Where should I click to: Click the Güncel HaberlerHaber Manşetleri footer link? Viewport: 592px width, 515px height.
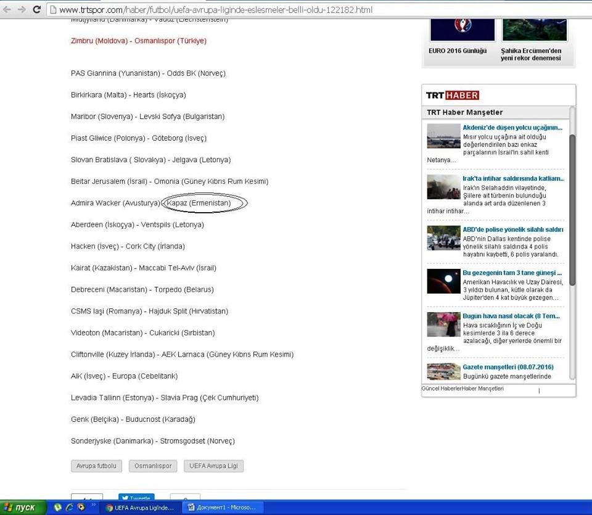point(462,389)
